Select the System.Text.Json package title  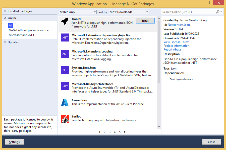click(x=84, y=67)
